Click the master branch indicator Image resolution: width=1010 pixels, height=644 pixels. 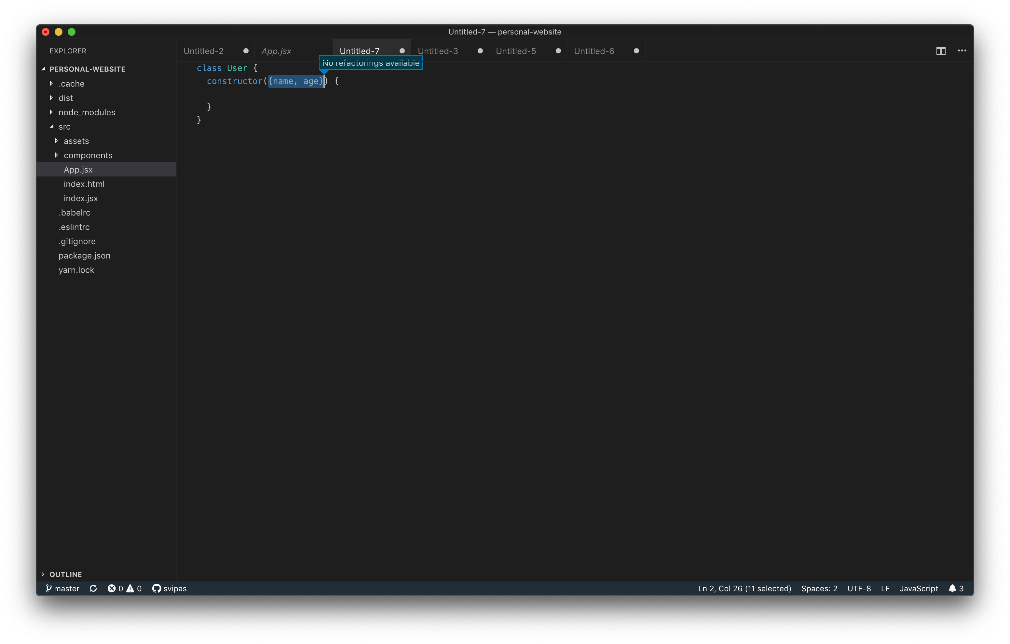[62, 588]
